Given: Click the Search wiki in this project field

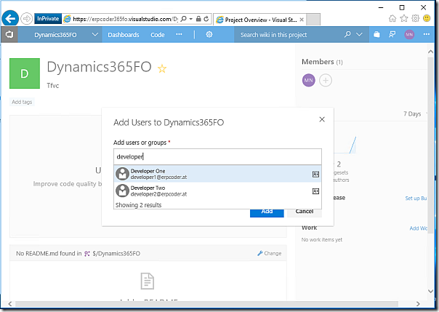Looking at the screenshot, I should [x=289, y=35].
